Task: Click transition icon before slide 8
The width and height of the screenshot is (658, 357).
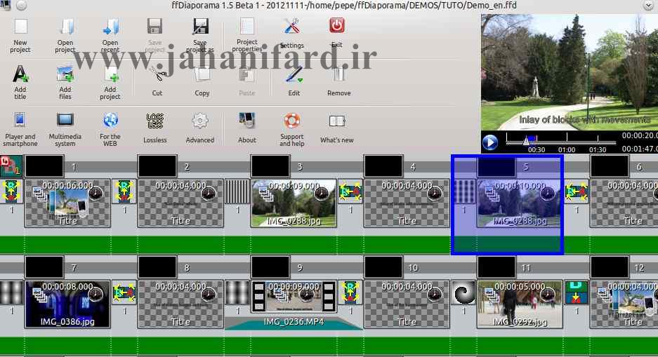Action: click(x=124, y=292)
